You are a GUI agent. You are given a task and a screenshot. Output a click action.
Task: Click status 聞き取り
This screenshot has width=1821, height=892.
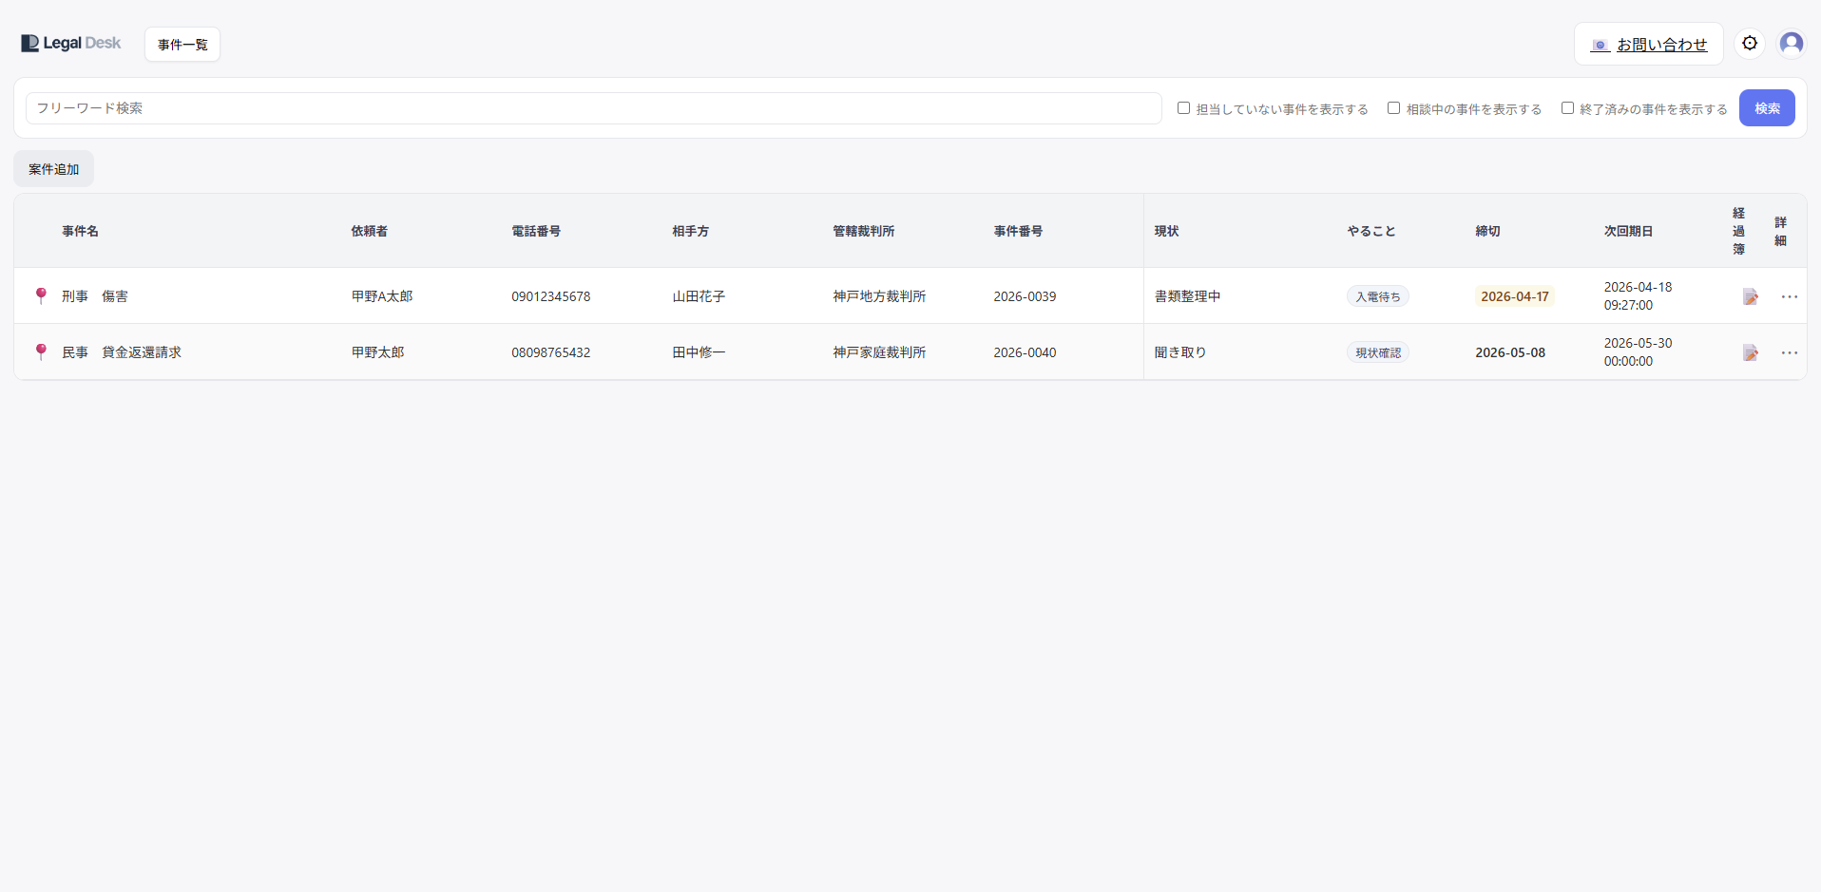[x=1180, y=352]
